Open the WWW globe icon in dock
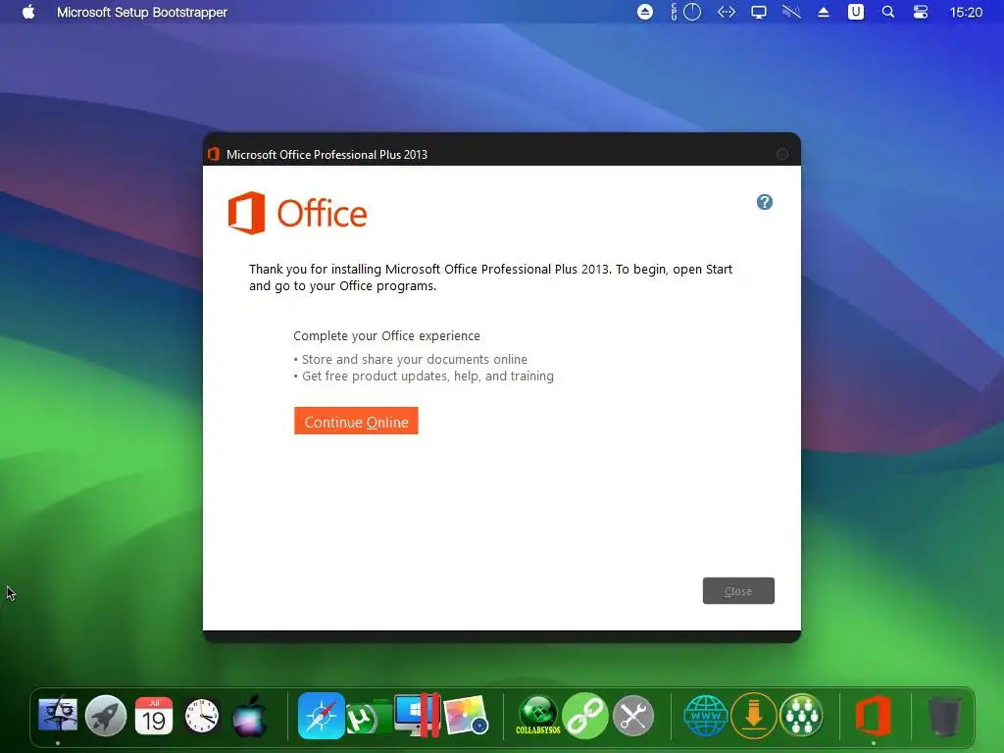This screenshot has width=1004, height=753. point(706,715)
